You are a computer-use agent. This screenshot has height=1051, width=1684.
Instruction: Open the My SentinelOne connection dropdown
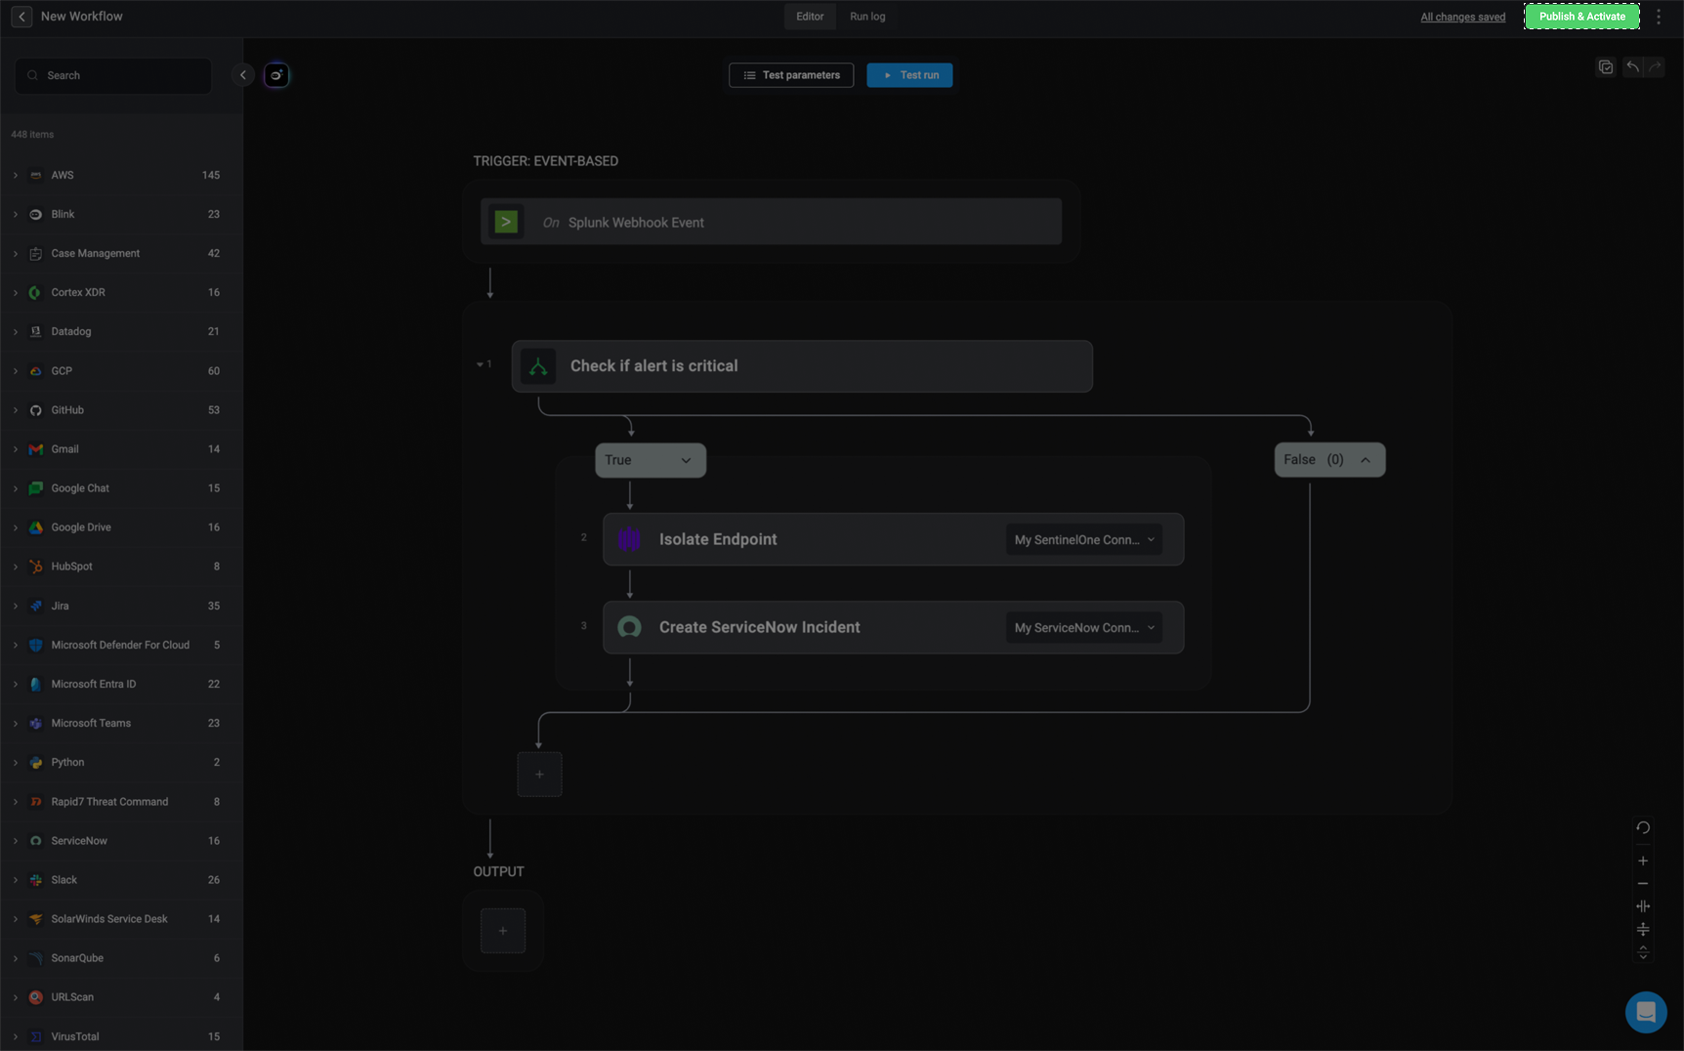(1084, 539)
